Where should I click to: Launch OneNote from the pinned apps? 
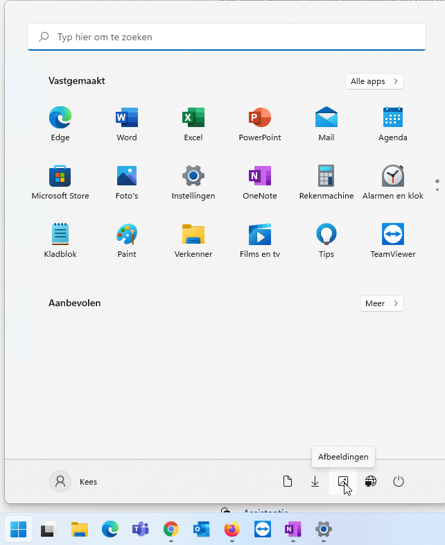tap(260, 182)
